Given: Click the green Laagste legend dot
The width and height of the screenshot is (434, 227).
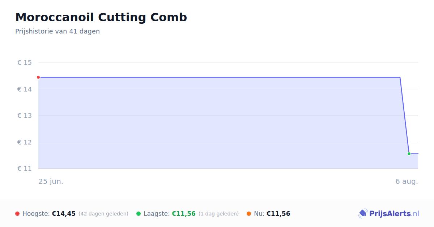Looking at the screenshot, I should click(x=139, y=214).
